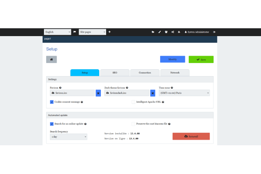Viewport: 261px width, 174px height.
Task: Expand the Site pages dropdown
Action: [92, 32]
